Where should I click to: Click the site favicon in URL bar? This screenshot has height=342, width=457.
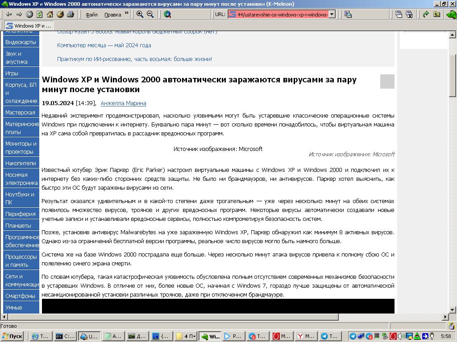coord(233,14)
